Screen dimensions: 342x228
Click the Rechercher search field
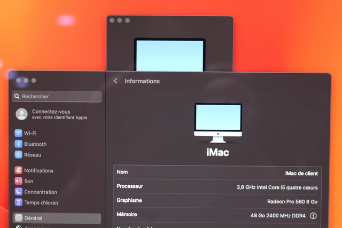57,97
